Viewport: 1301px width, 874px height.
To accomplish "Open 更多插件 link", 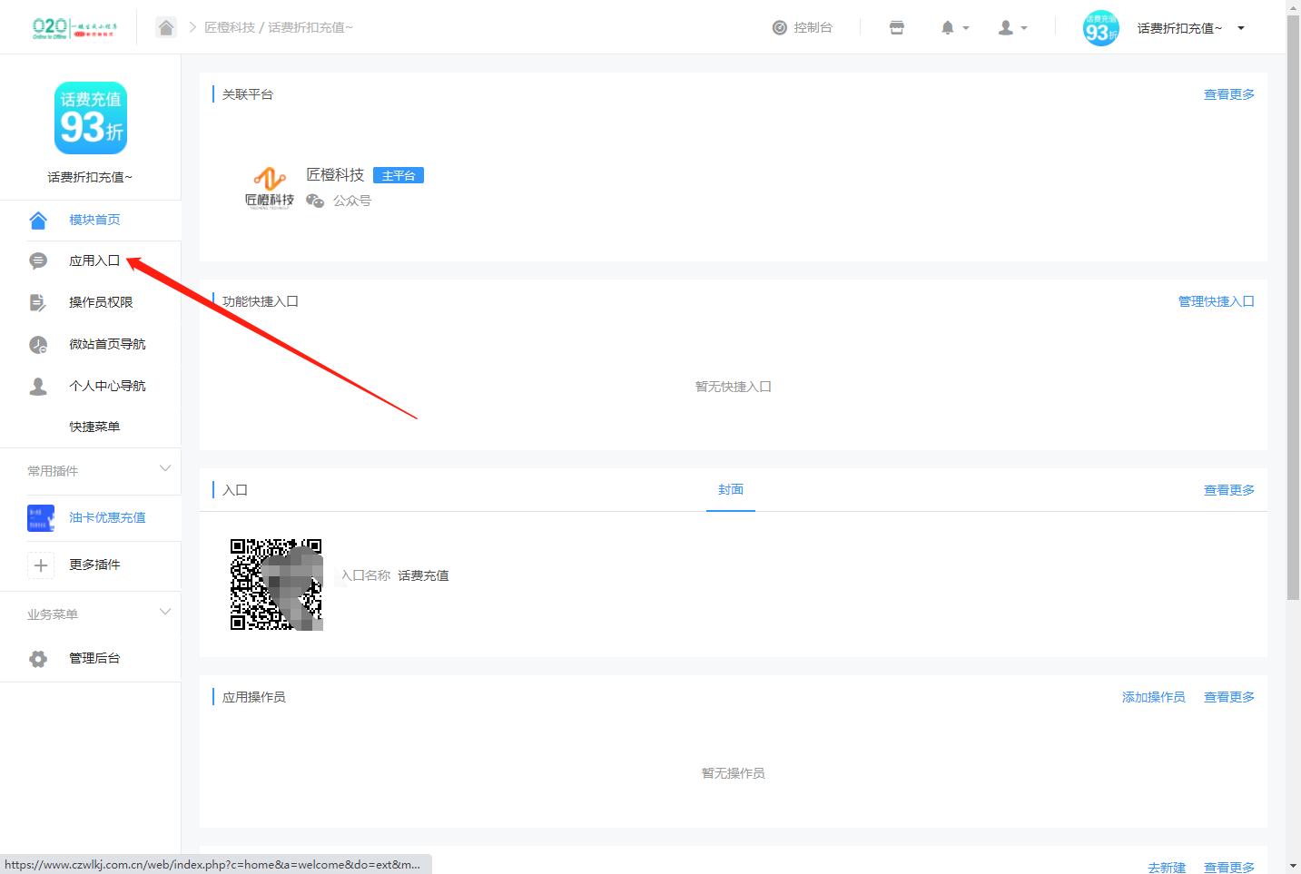I will 94,565.
